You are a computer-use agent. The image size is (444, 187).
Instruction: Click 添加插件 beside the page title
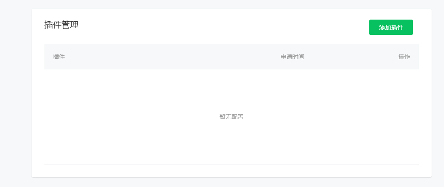391,27
